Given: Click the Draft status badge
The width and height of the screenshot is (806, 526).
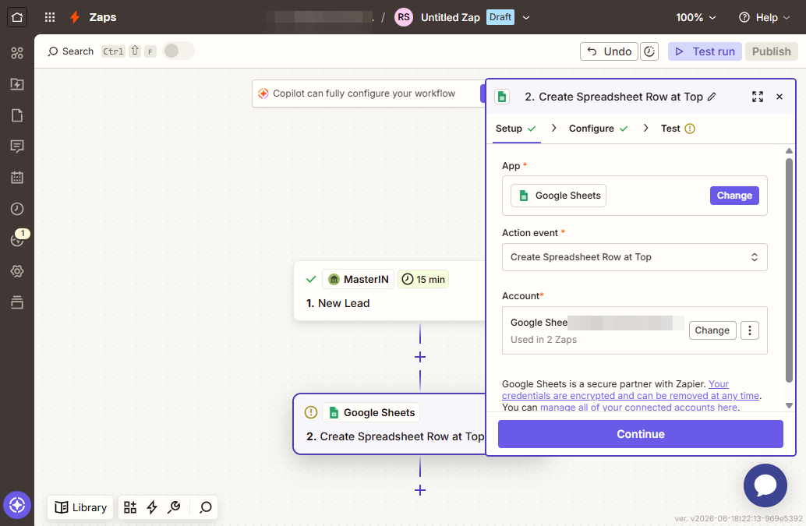Looking at the screenshot, I should click(x=500, y=17).
